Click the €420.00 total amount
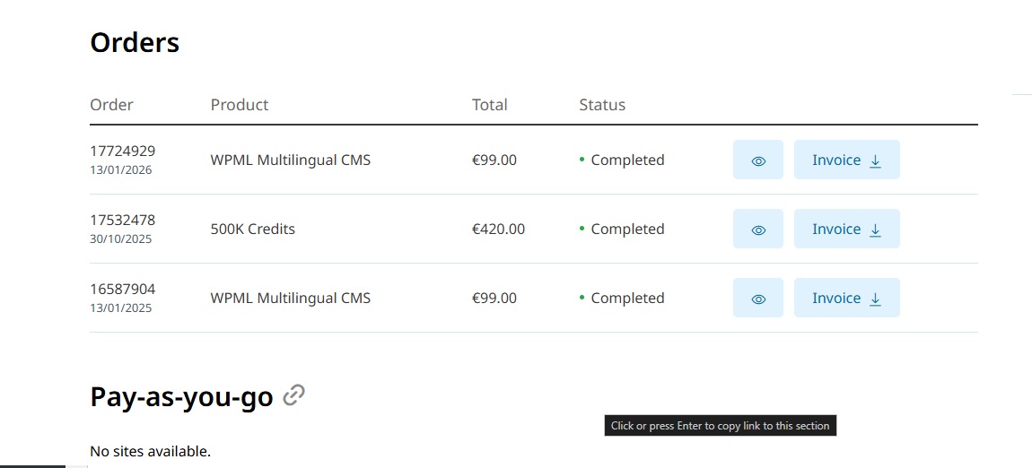Screen dimensions: 1032x468 [498, 230]
